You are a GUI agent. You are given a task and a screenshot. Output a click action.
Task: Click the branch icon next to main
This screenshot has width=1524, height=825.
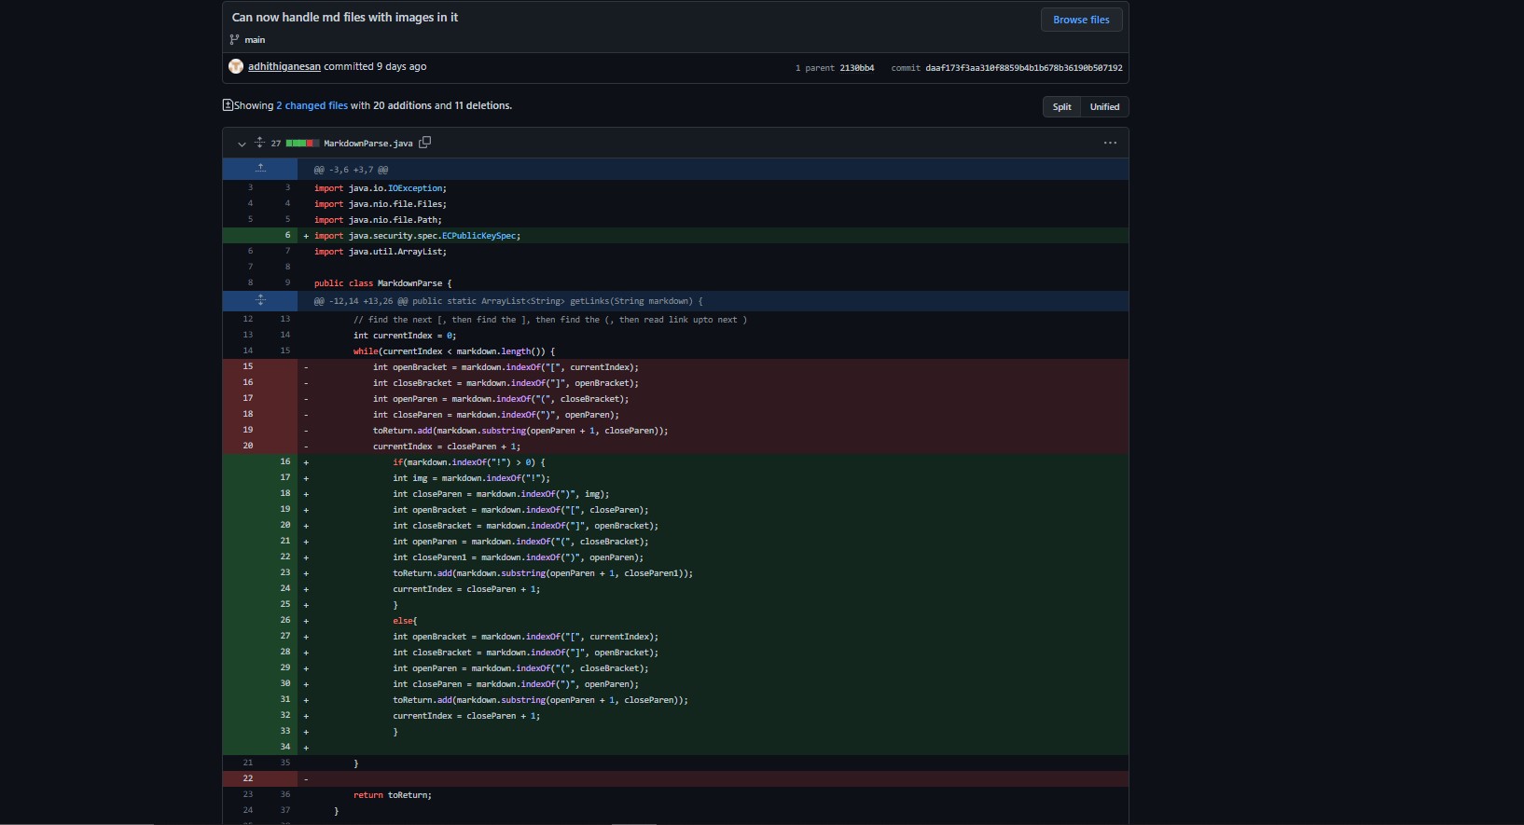click(234, 39)
